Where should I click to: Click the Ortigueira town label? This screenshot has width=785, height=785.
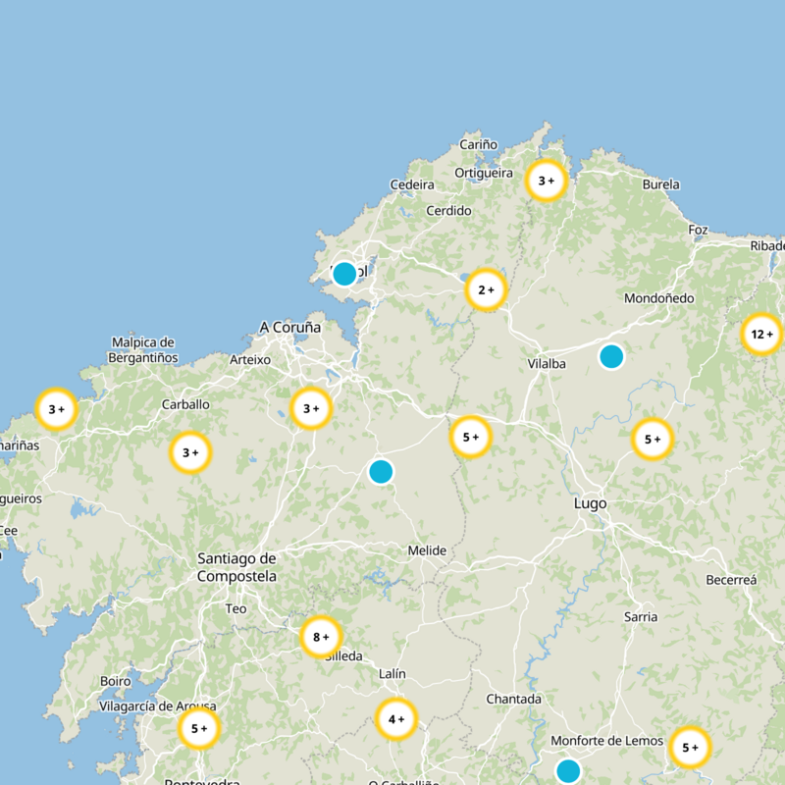tap(484, 174)
